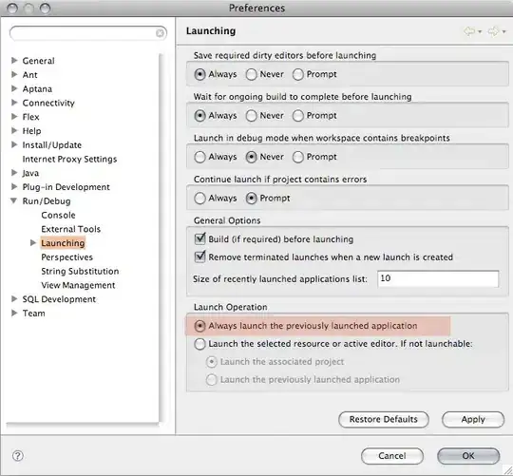Open the back history dropdown arrow
Viewport: 513px width, 476px height.
(480, 31)
